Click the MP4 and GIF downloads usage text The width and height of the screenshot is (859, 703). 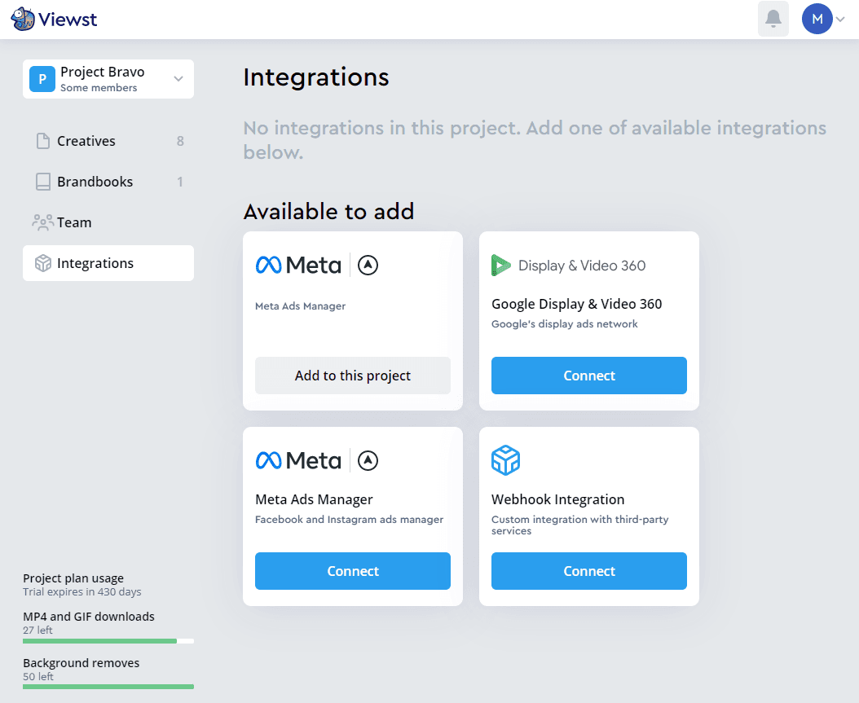(90, 617)
